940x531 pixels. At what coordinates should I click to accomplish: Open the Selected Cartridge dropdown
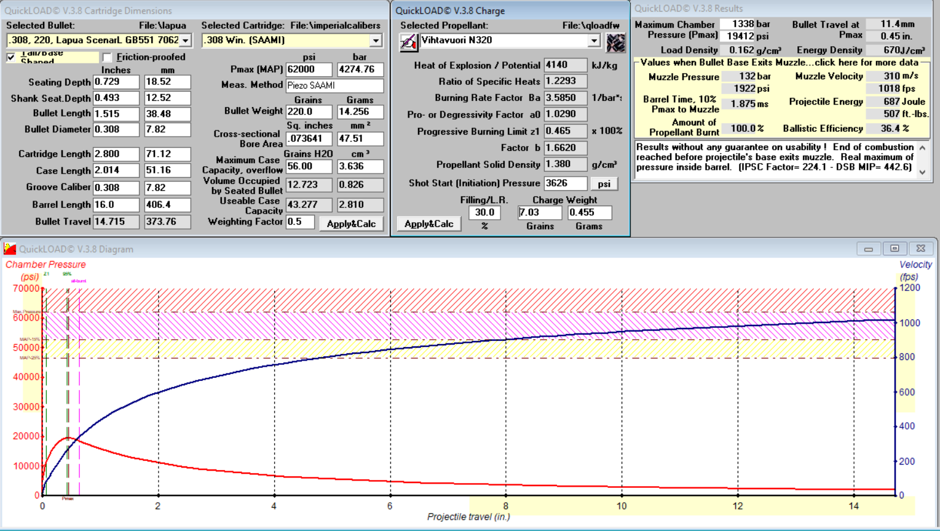click(x=376, y=41)
